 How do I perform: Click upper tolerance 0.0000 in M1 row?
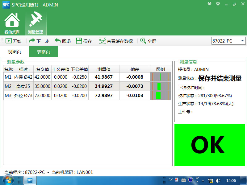[61, 77]
